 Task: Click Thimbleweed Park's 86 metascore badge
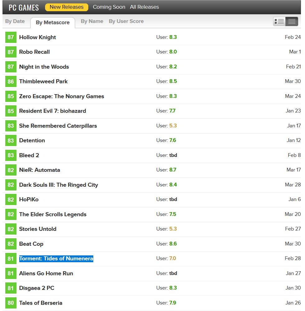click(11, 81)
